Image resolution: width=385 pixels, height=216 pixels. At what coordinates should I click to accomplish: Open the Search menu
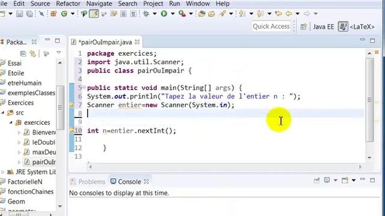128,4
